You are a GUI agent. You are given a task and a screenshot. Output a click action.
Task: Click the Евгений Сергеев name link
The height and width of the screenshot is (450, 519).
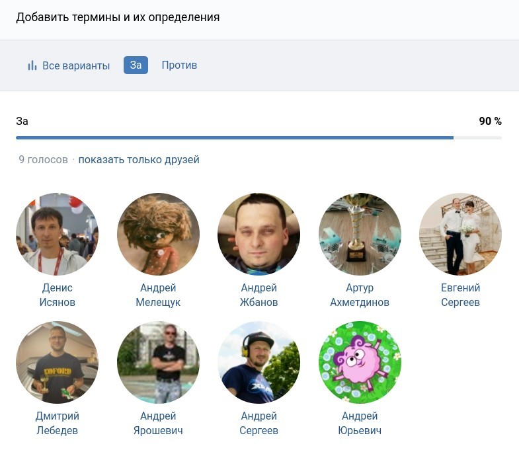click(x=460, y=295)
